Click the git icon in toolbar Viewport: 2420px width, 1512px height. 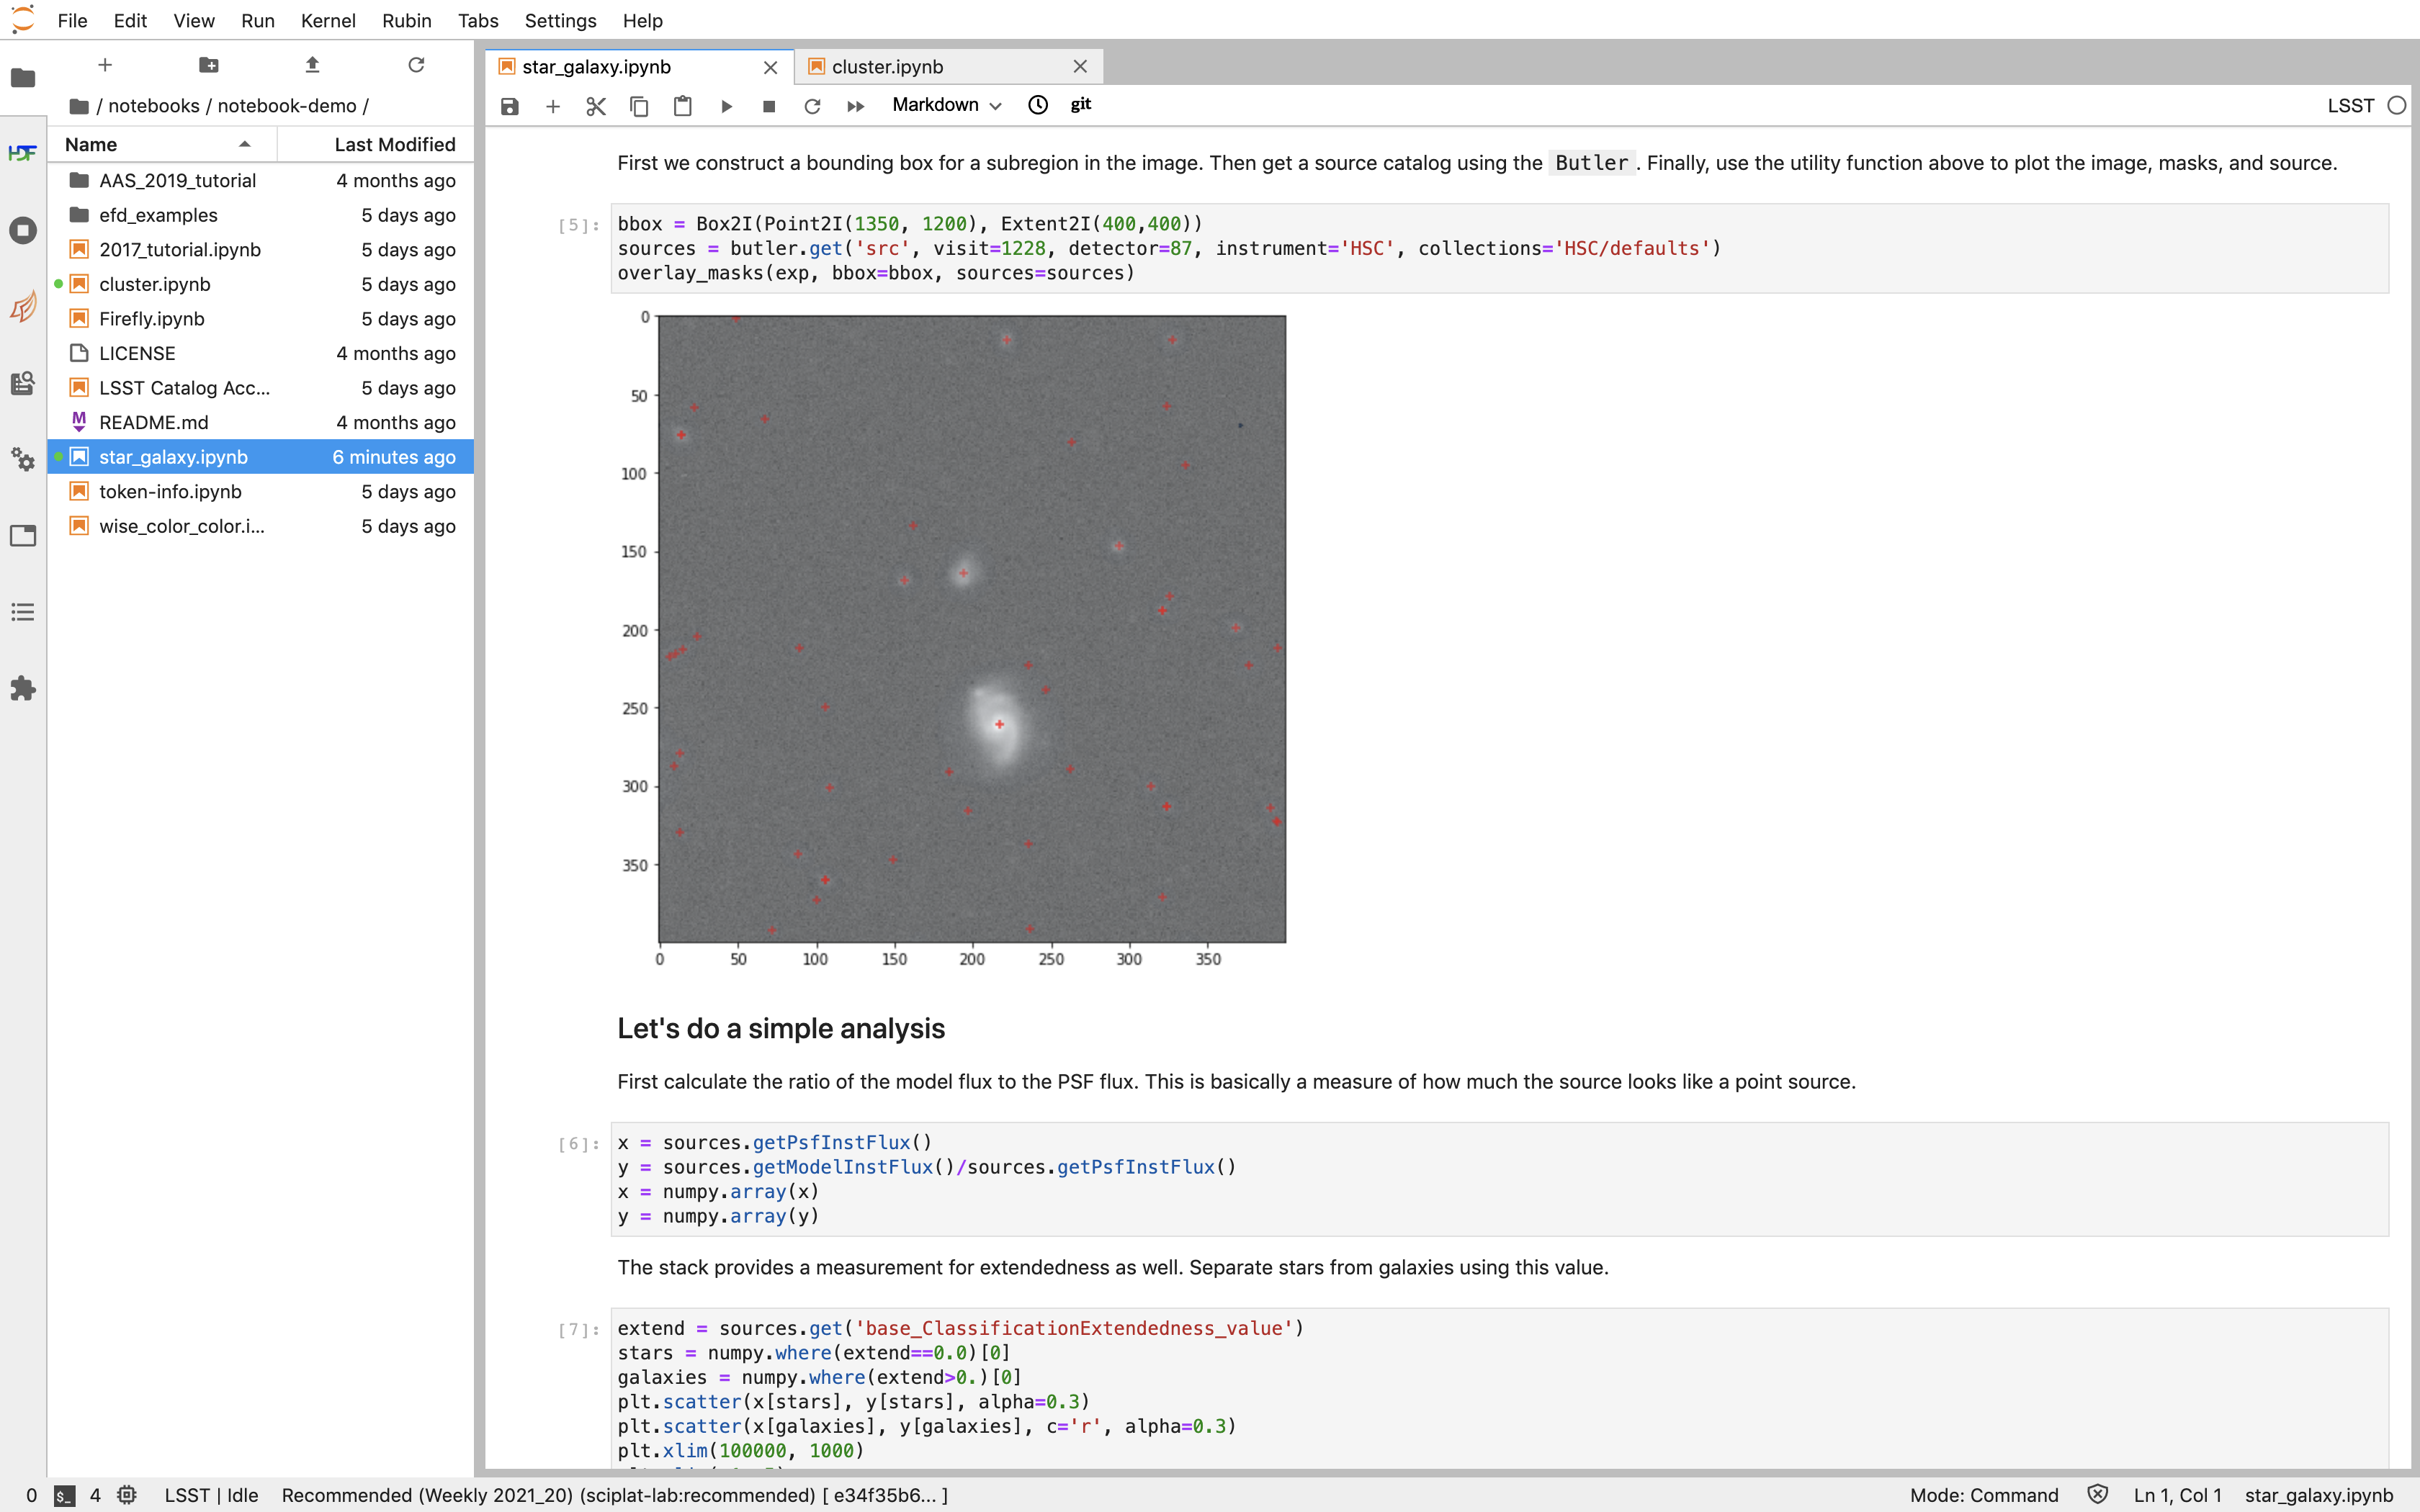pyautogui.click(x=1080, y=104)
